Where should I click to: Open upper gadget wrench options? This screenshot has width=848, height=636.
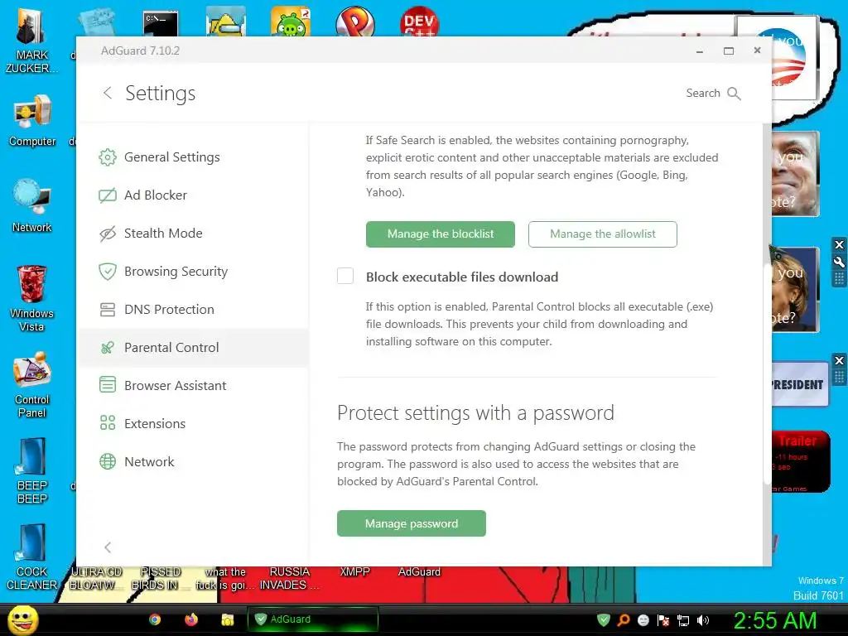point(839,263)
